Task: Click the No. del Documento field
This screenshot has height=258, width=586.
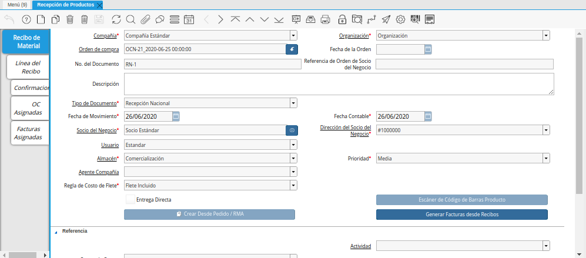Action: click(x=212, y=64)
